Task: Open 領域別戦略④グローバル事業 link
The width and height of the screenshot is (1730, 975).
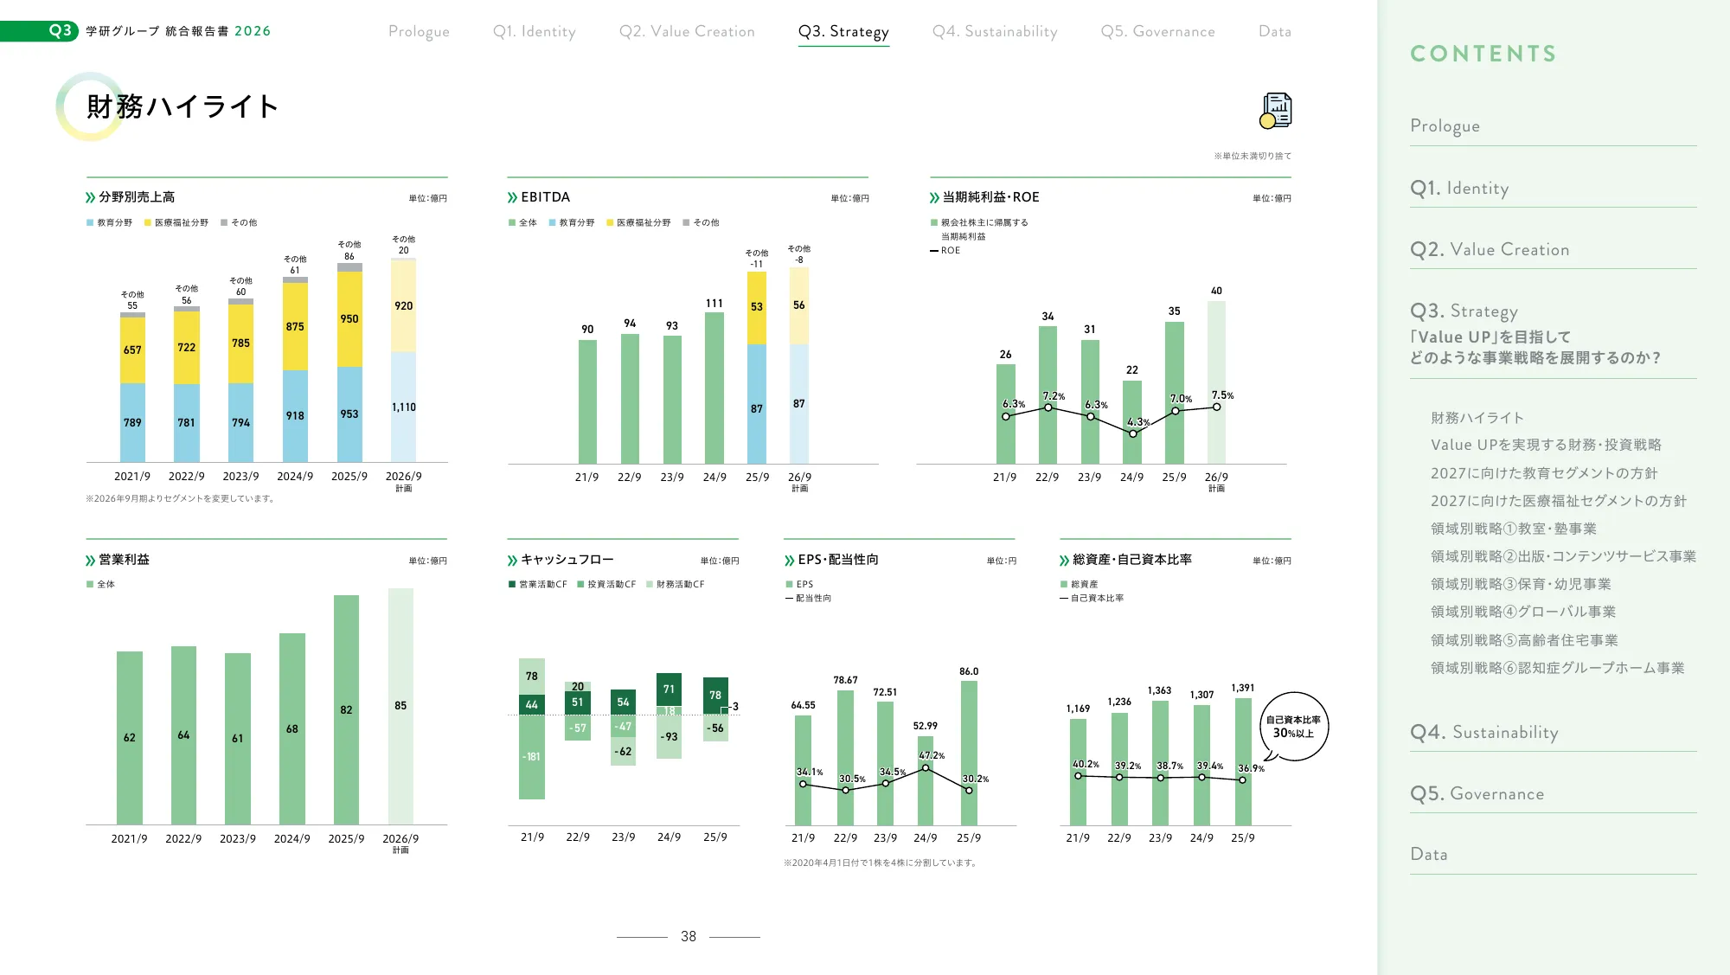Action: (1523, 612)
